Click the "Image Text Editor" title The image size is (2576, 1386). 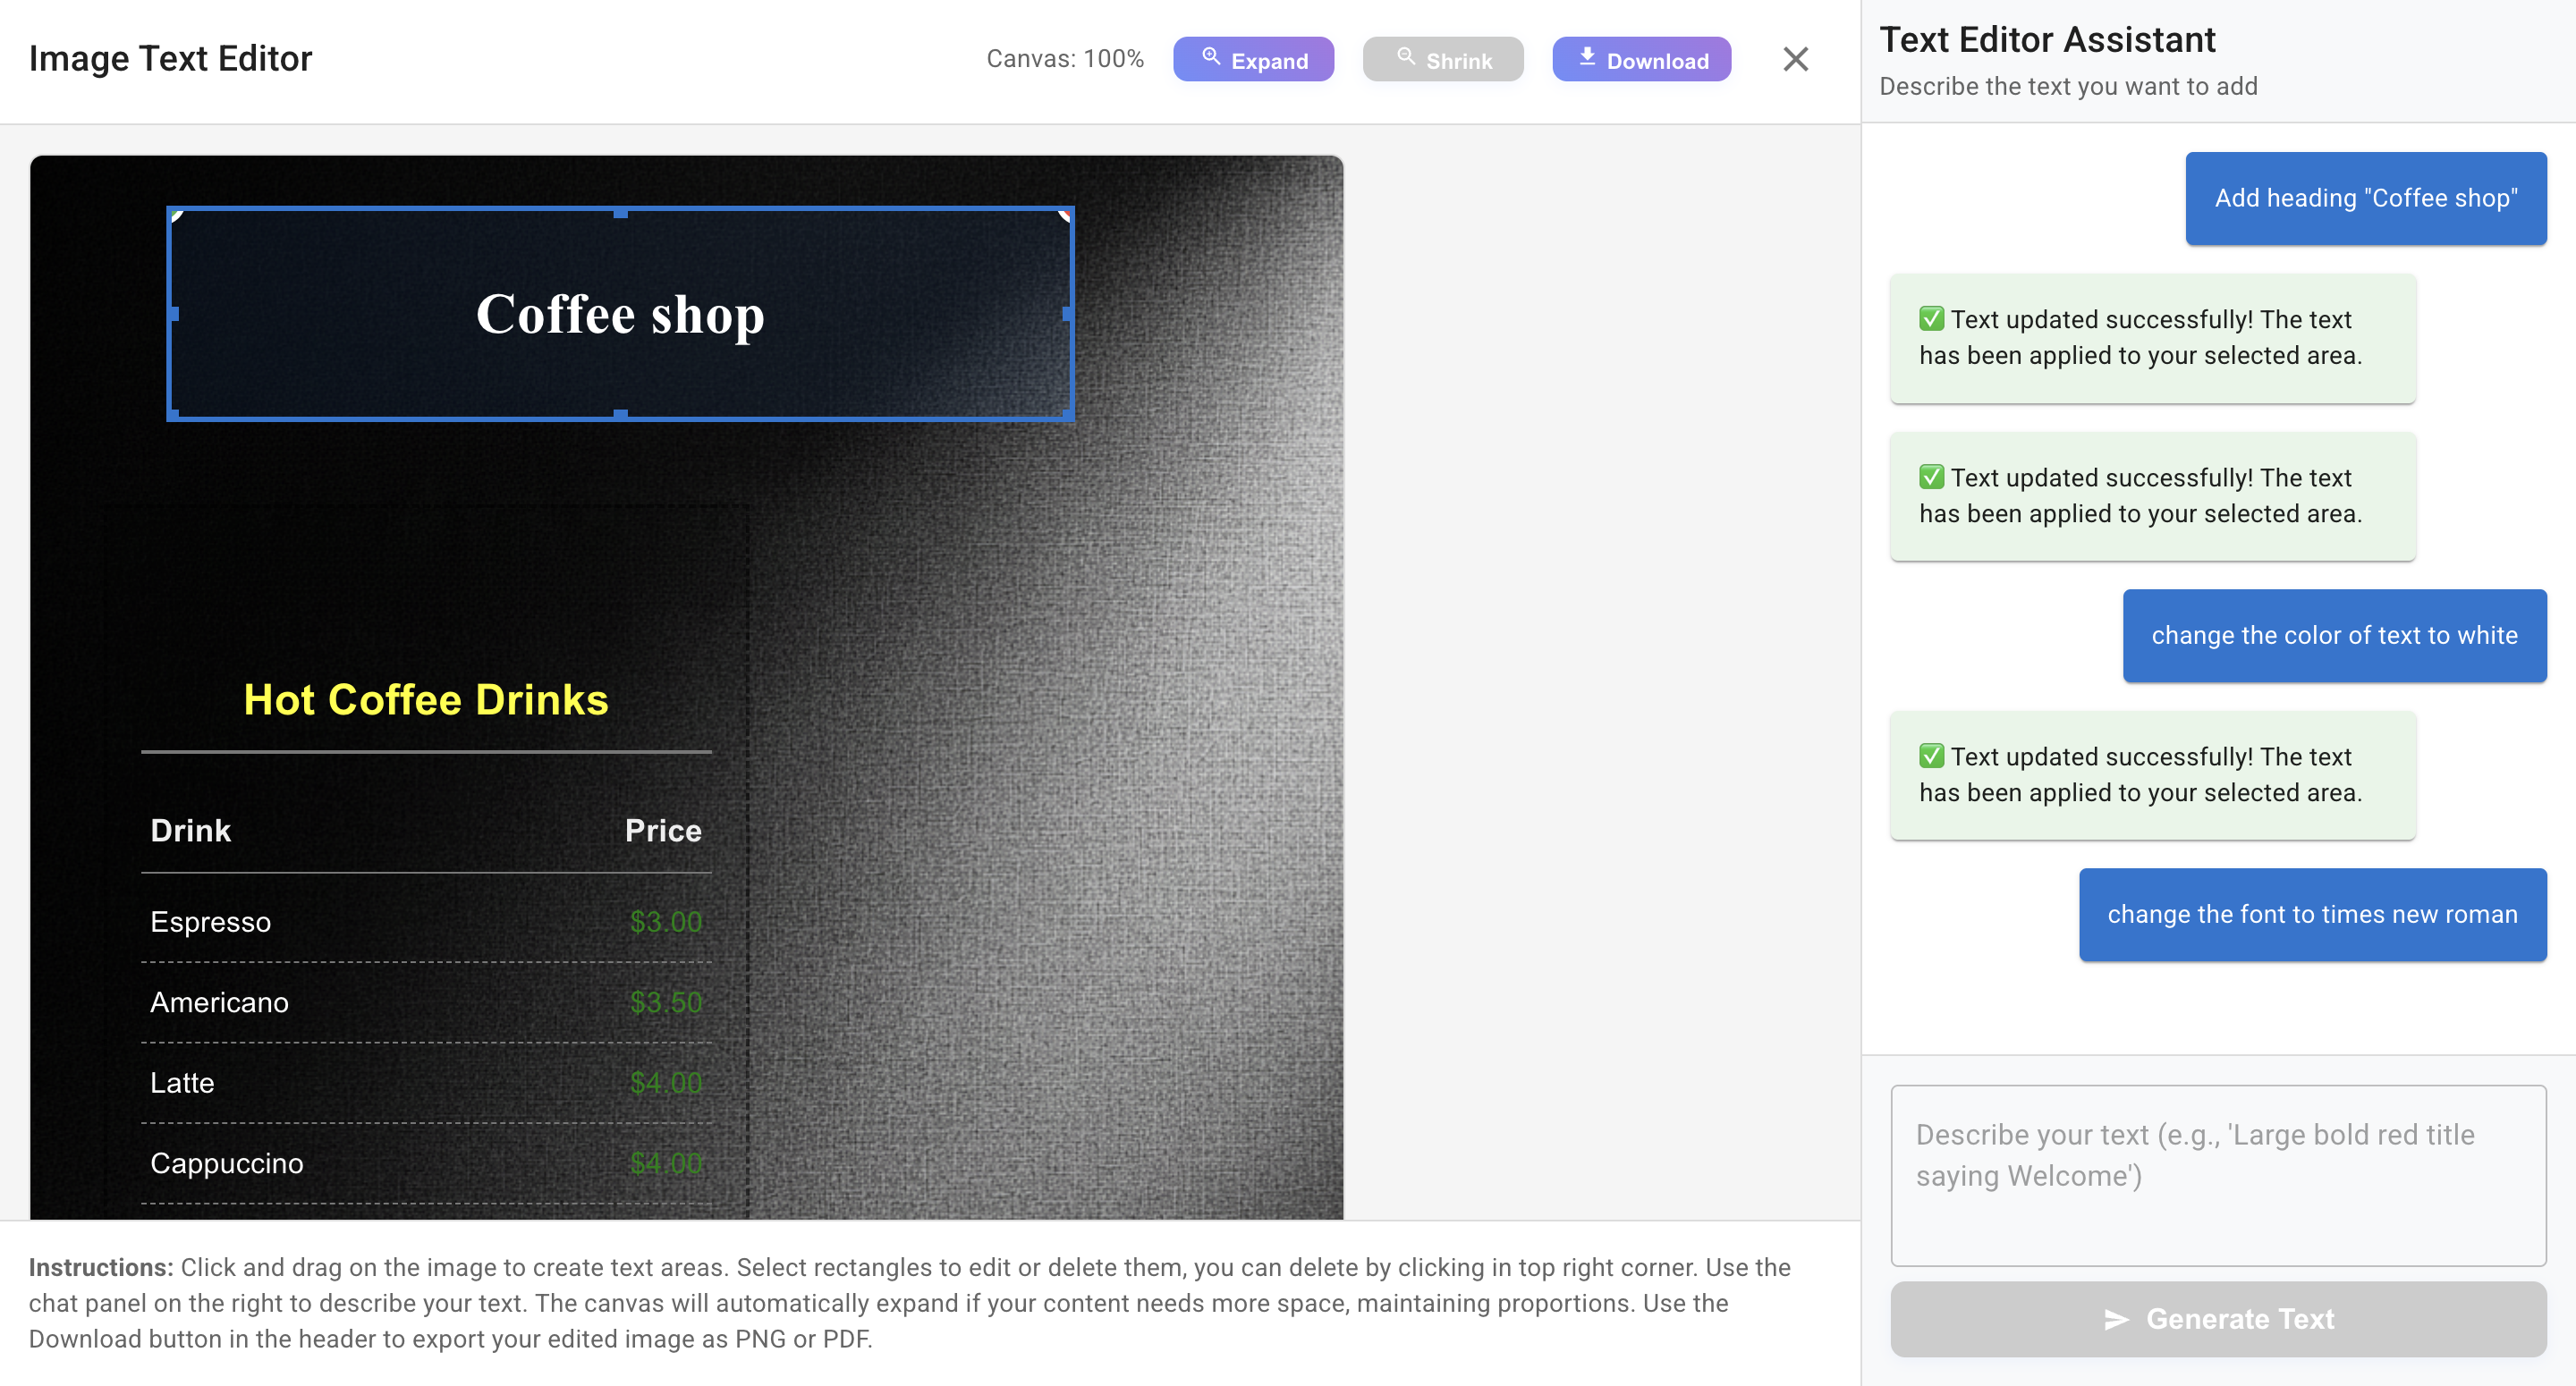click(170, 59)
